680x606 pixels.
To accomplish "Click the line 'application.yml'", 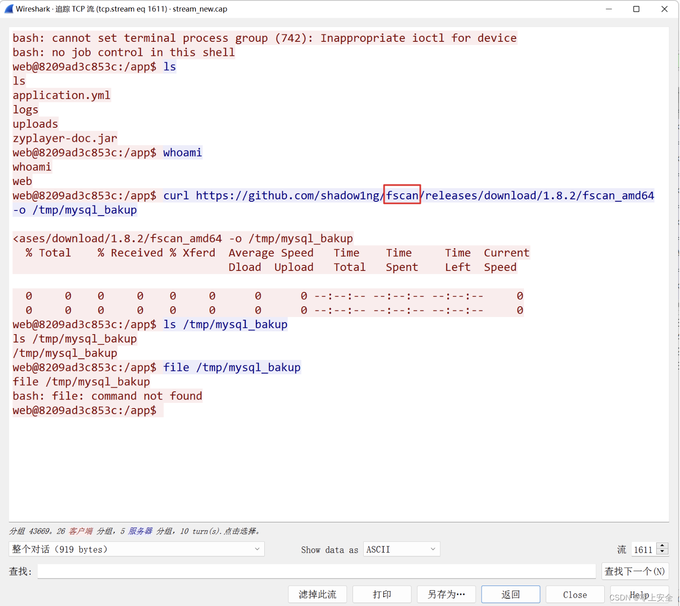I will pyautogui.click(x=62, y=95).
